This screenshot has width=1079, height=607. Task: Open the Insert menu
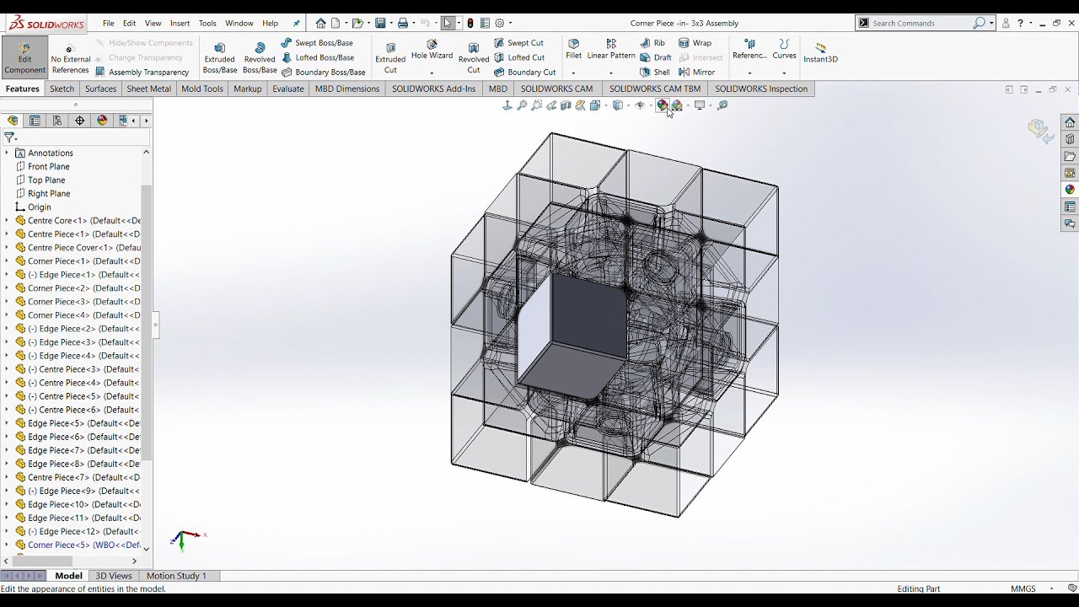click(x=180, y=24)
